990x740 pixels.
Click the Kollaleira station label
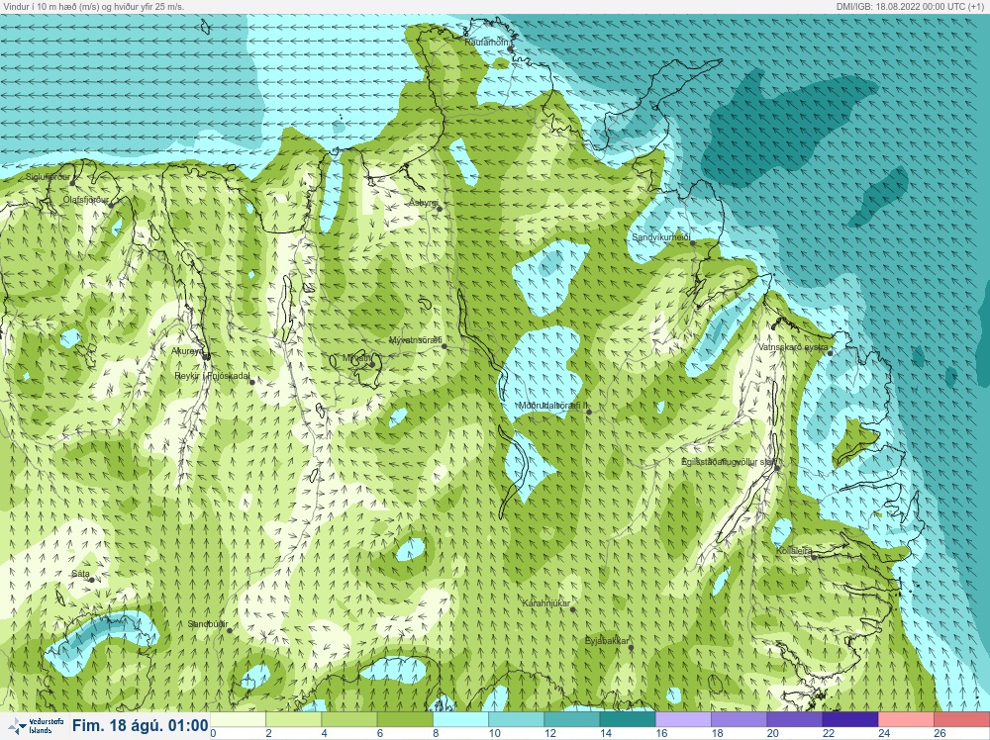794,551
